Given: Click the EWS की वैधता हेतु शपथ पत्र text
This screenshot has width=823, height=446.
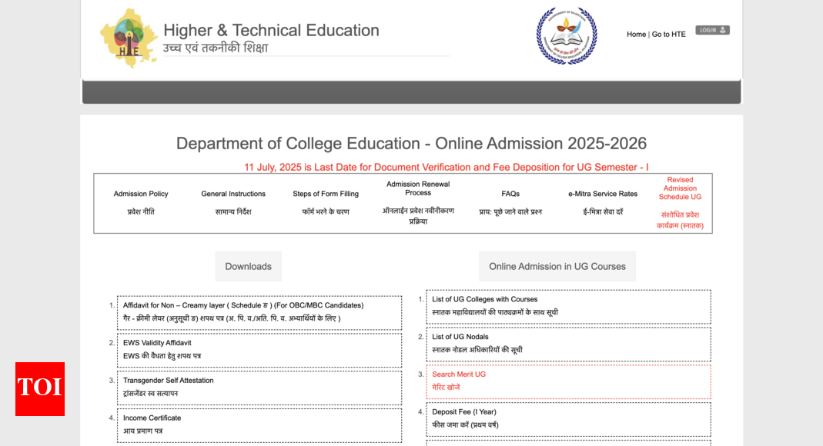Looking at the screenshot, I should tap(162, 356).
